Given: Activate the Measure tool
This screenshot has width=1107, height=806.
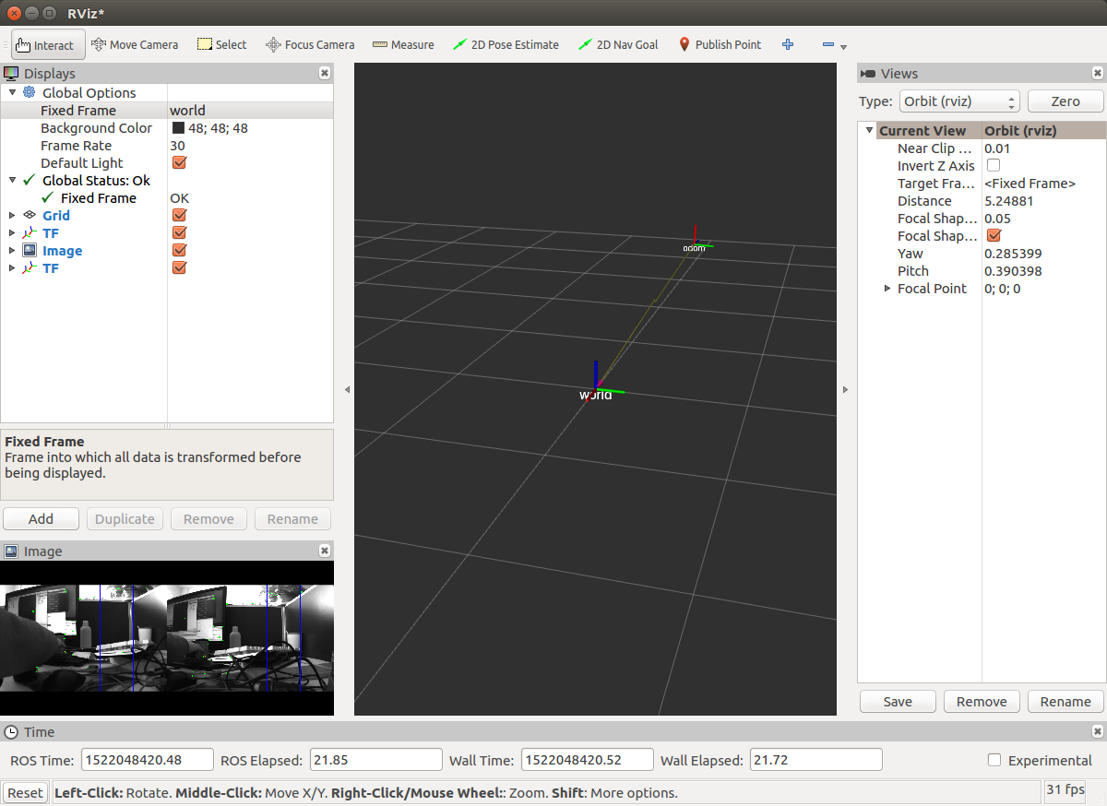Looking at the screenshot, I should [403, 43].
